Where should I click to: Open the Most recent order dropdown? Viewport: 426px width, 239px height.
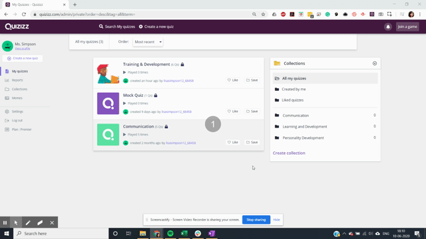point(148,42)
